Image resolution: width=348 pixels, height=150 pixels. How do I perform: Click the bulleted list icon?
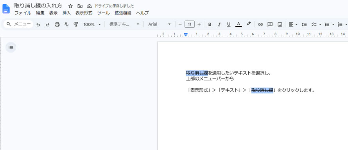[x=327, y=24]
